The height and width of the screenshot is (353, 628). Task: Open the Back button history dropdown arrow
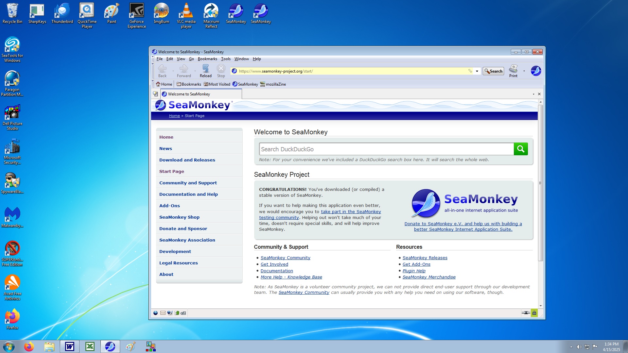point(173,71)
